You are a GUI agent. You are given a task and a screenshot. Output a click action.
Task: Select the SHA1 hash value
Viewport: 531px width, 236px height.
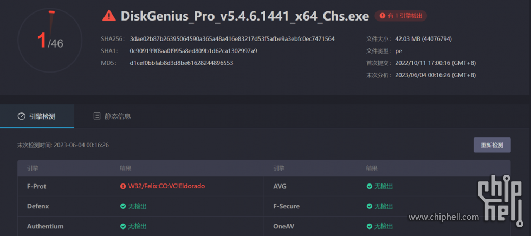193,51
